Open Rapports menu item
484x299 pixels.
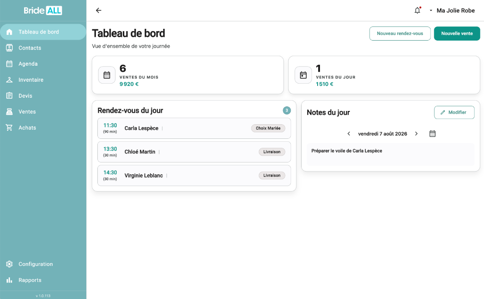(43, 280)
